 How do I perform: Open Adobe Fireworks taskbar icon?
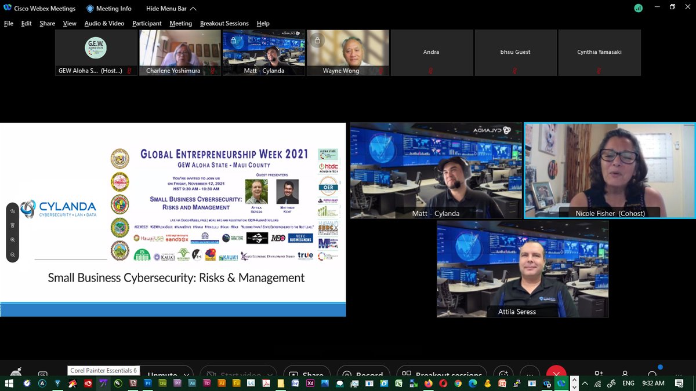237,383
